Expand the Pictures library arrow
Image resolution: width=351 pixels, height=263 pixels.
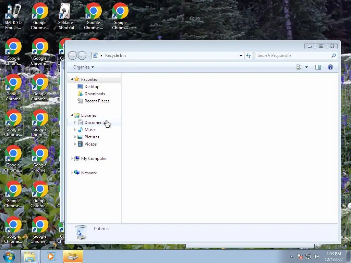pyautogui.click(x=75, y=137)
